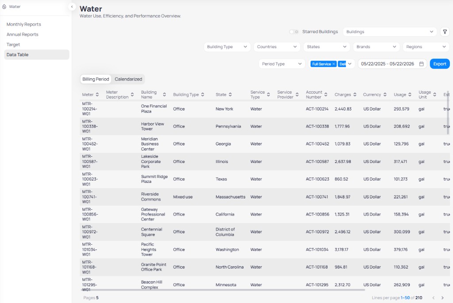
Task: Toggle the Starred Buildings switch
Action: click(x=294, y=32)
